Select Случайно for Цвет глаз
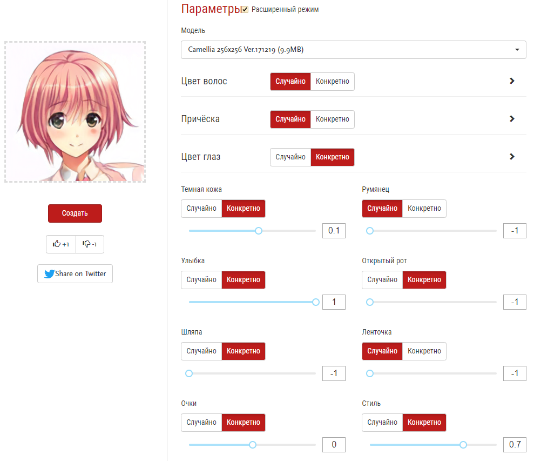 coord(290,157)
